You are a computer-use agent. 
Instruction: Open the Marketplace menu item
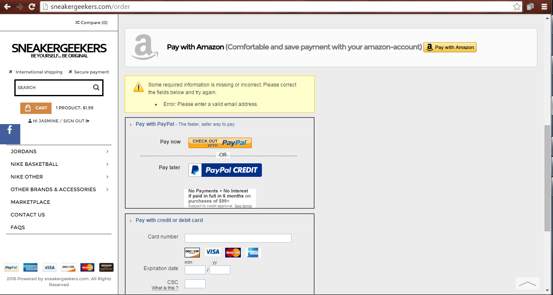(x=30, y=202)
